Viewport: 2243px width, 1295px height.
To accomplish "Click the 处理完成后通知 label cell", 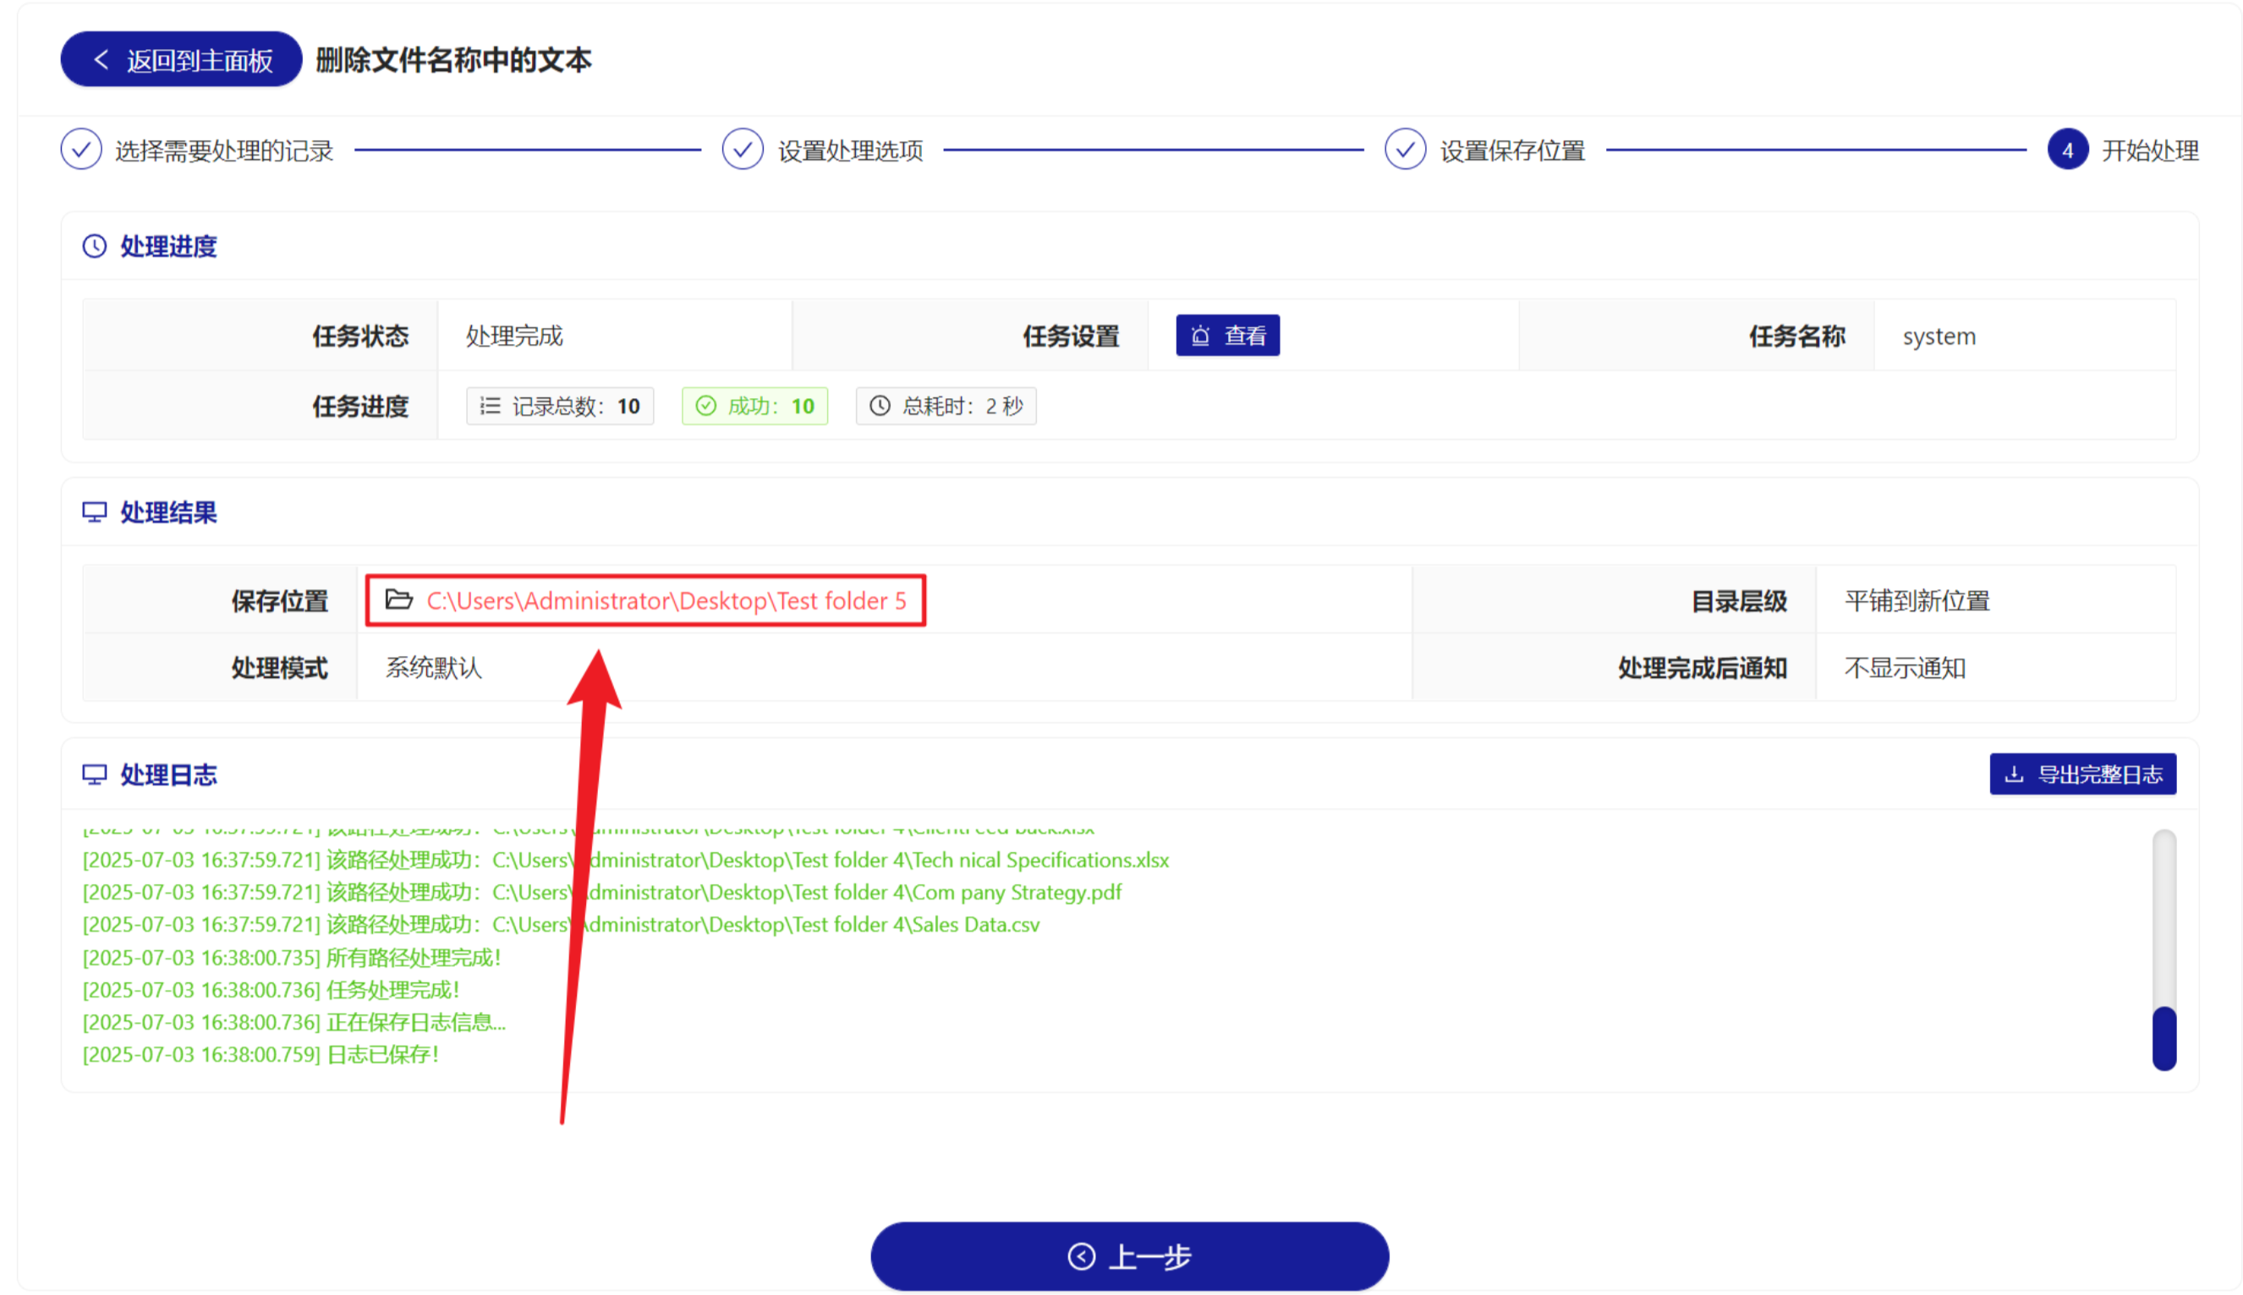I will [x=1614, y=668].
